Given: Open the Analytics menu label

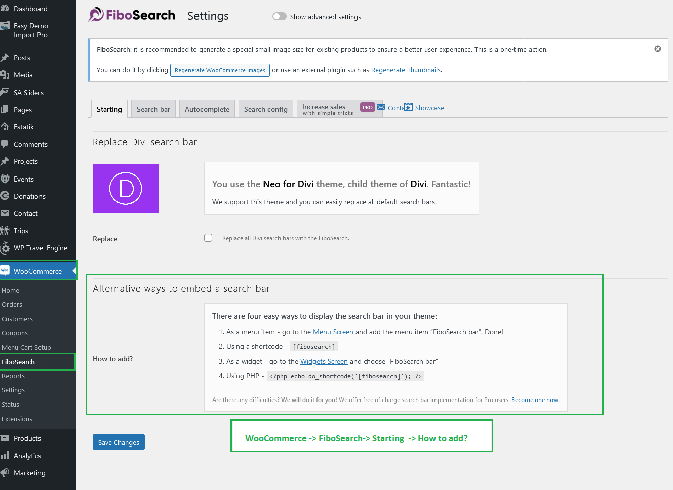Looking at the screenshot, I should (27, 456).
